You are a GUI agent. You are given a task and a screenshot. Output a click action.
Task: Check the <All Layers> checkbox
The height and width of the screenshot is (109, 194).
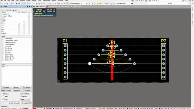pos(3,38)
